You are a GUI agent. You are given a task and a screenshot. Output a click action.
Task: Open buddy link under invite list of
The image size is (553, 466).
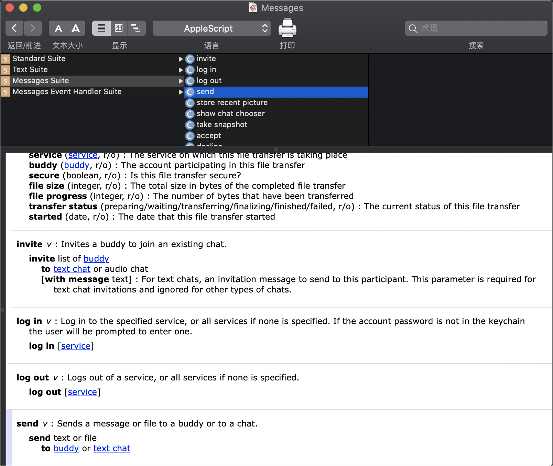96,259
